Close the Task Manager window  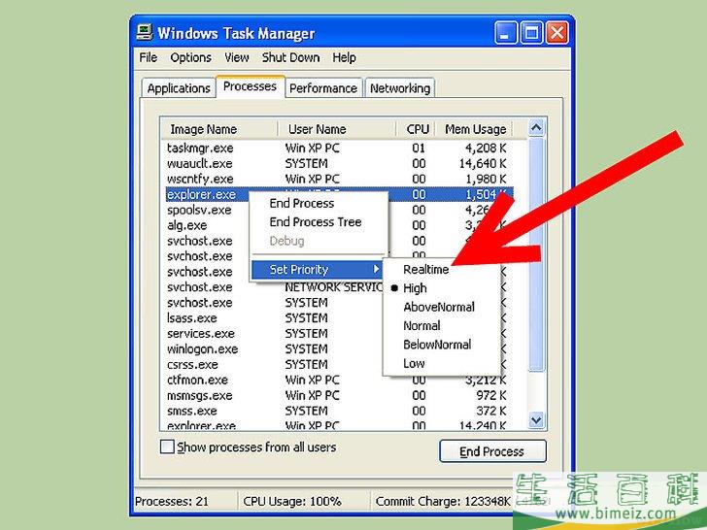557,33
